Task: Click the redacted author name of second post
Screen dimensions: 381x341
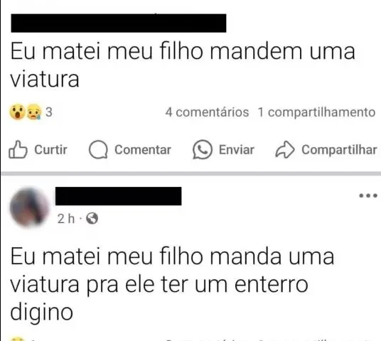Action: point(118,196)
